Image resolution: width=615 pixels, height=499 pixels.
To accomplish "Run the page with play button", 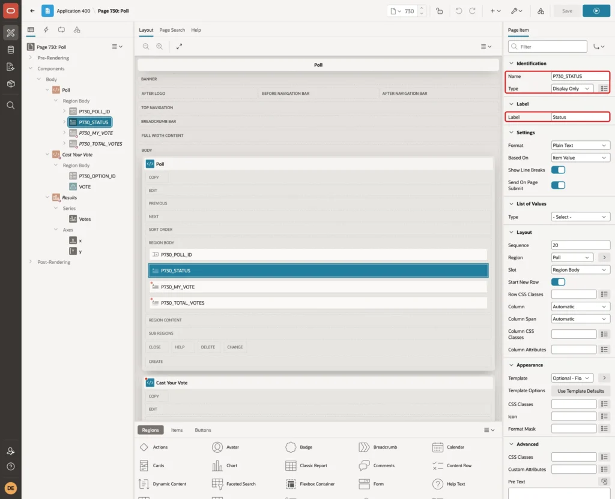I will pyautogui.click(x=596, y=11).
